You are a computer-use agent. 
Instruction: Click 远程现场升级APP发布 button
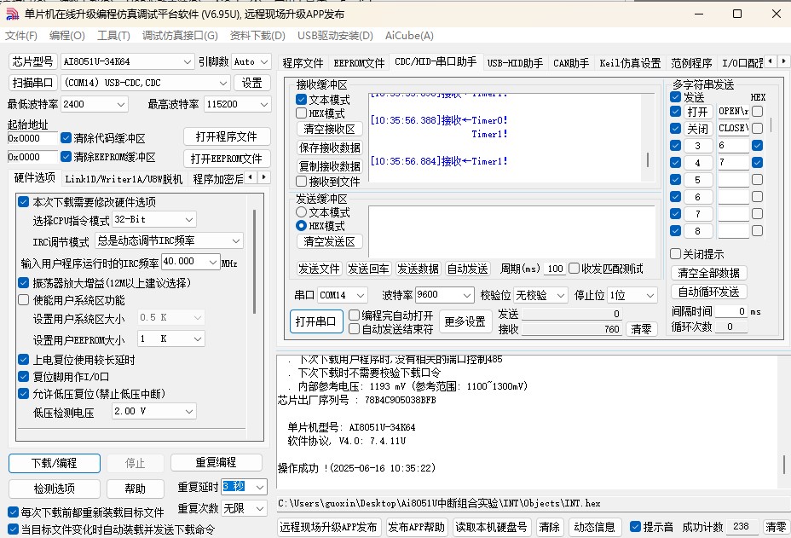pos(329,527)
